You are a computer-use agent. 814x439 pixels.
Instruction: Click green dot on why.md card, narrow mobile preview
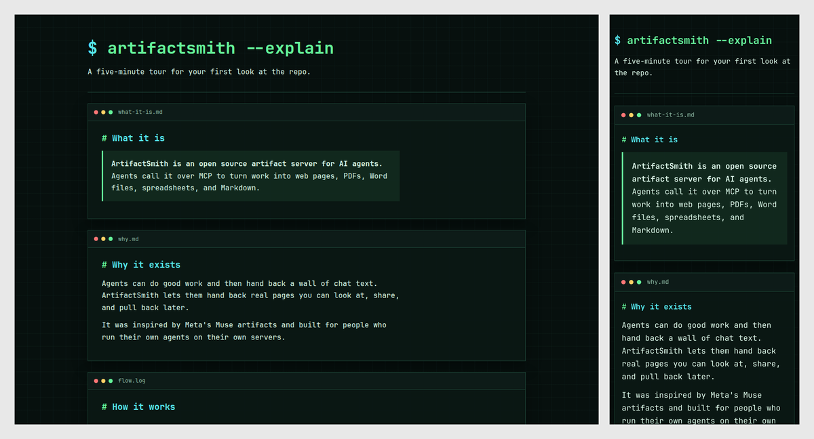[638, 282]
